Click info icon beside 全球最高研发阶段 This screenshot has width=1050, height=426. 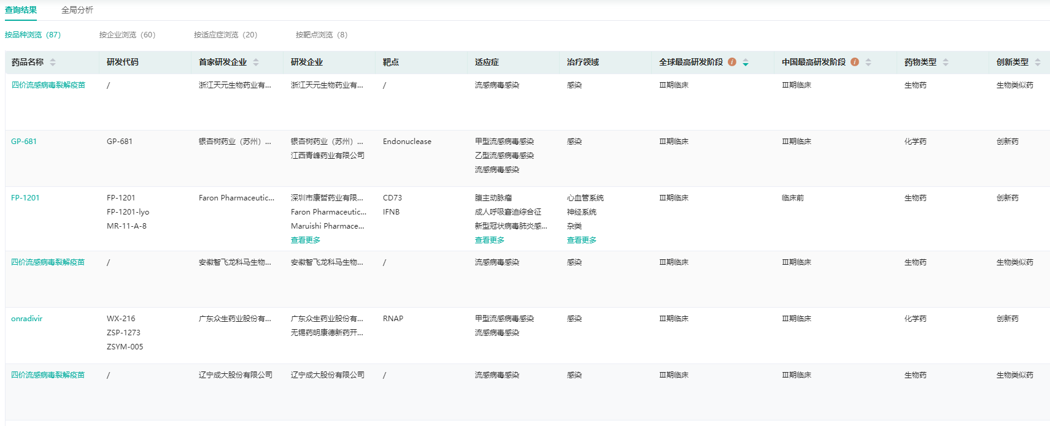click(732, 62)
